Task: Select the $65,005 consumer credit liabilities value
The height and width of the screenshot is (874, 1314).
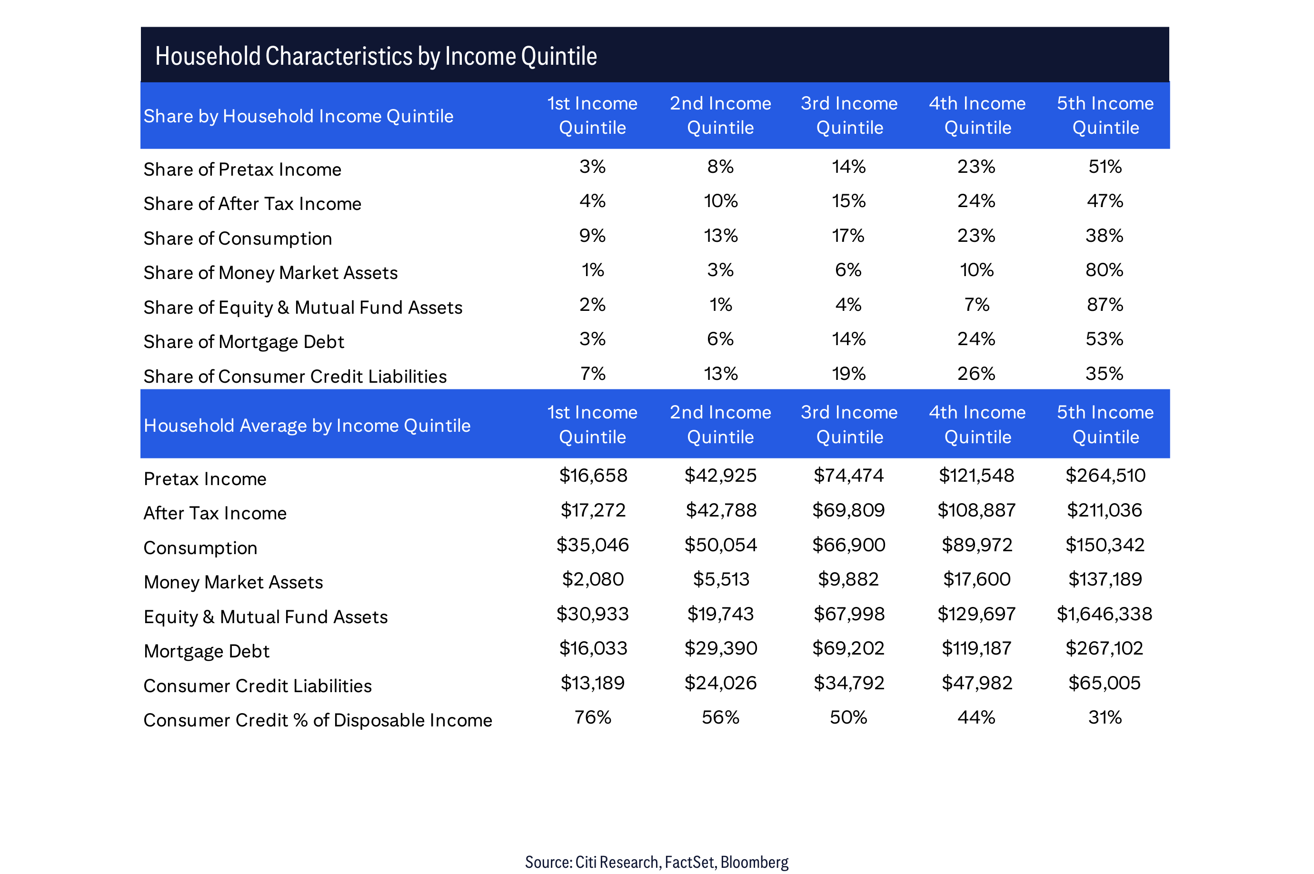Action: click(x=1105, y=683)
